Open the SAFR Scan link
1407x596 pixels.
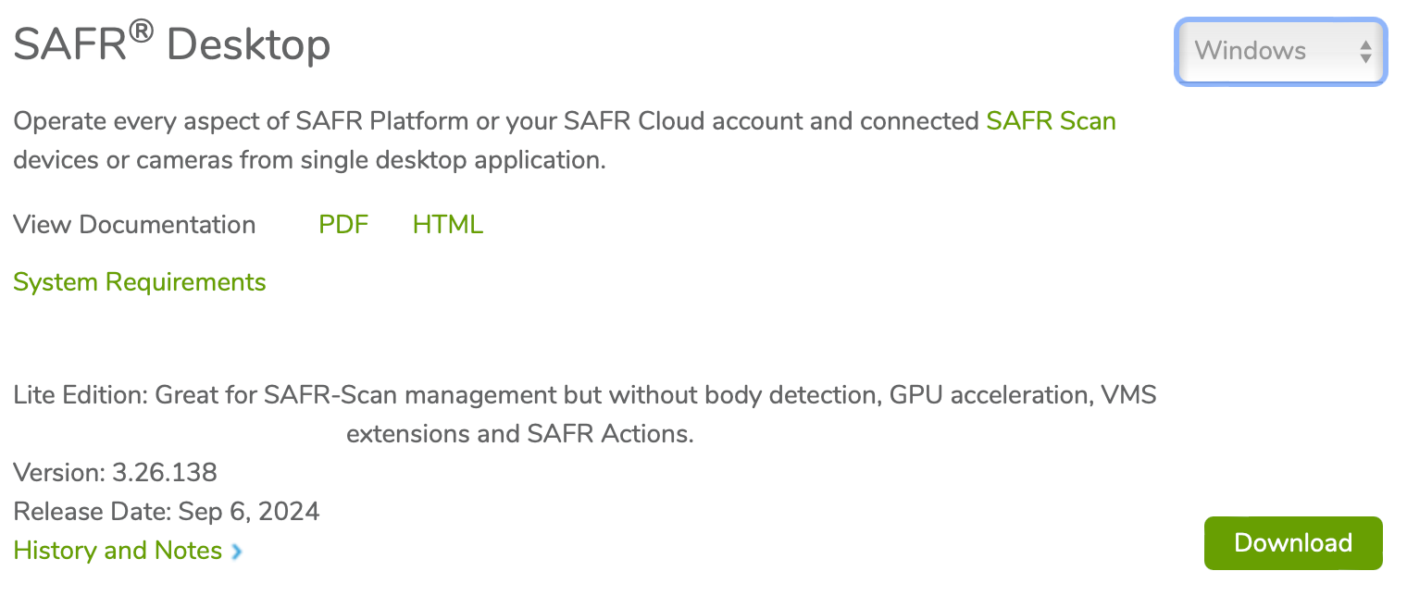tap(1051, 121)
